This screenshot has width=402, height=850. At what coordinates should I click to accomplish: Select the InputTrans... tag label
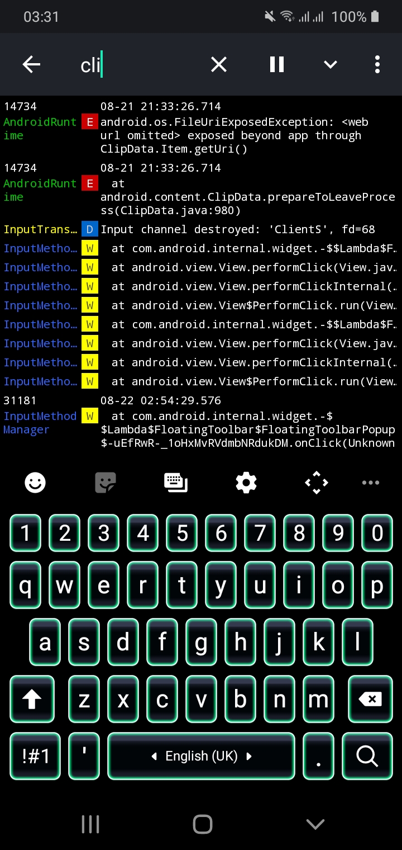point(40,229)
